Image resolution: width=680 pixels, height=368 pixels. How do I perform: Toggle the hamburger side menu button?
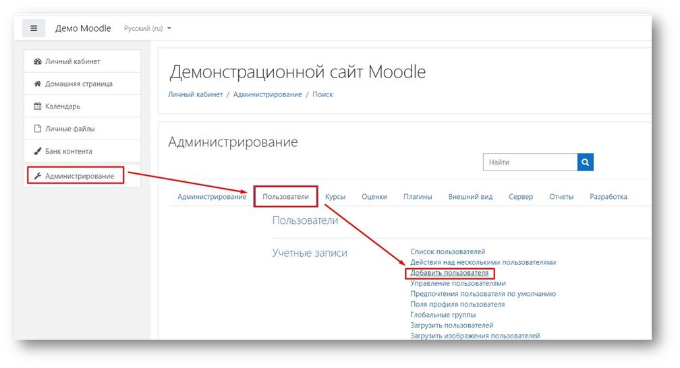(x=34, y=28)
